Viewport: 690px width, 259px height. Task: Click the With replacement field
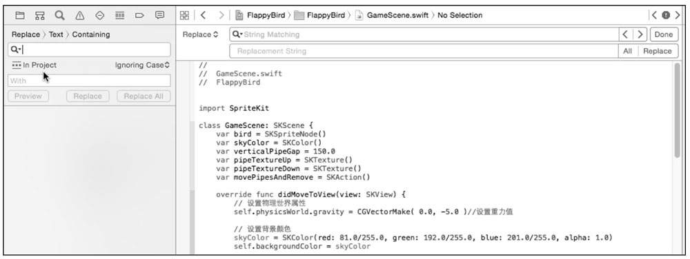[x=89, y=81]
